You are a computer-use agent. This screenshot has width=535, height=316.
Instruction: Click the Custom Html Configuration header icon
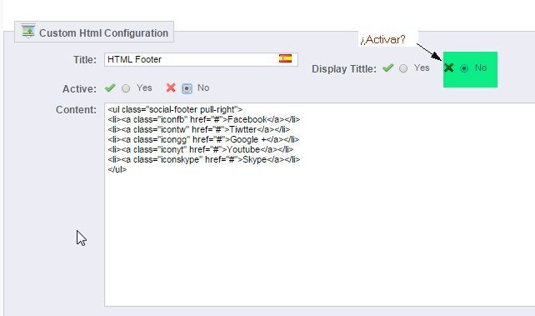coord(28,32)
